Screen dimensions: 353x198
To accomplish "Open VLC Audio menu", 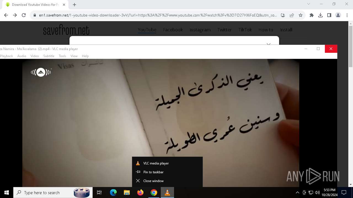I will (x=22, y=56).
